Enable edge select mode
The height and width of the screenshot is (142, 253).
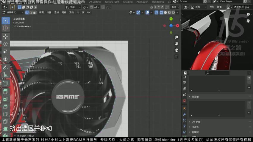click(x=31, y=12)
